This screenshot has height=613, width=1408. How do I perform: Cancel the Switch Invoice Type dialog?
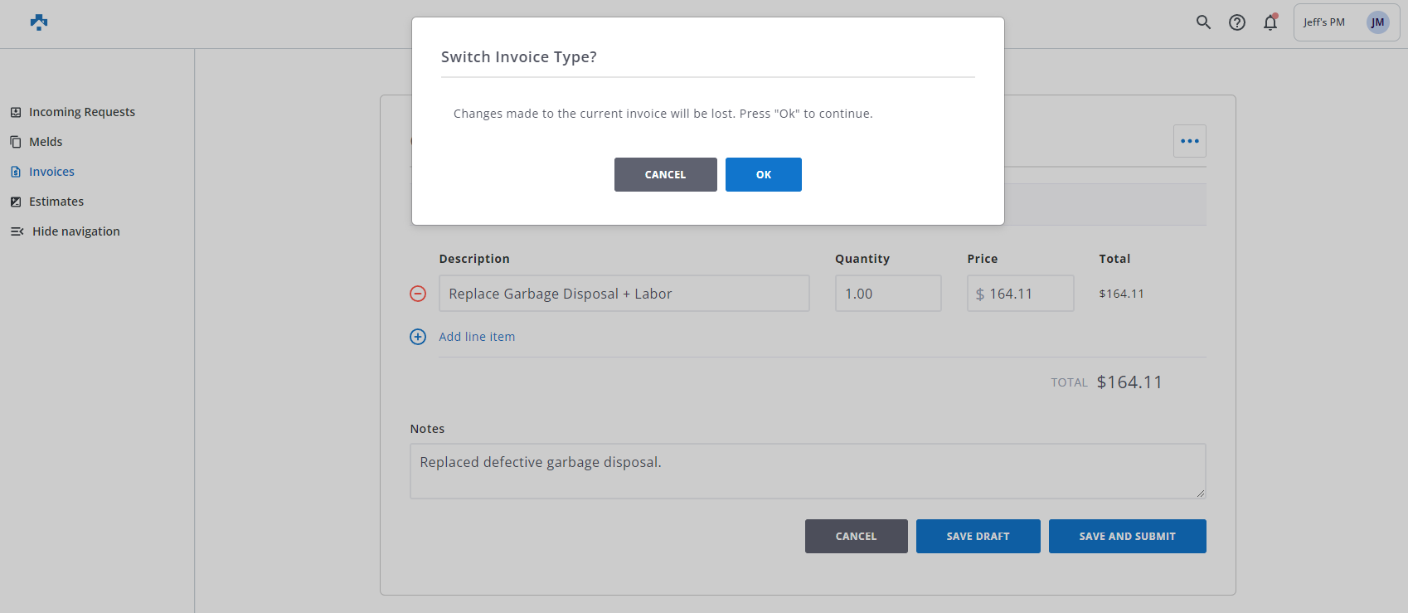665,175
